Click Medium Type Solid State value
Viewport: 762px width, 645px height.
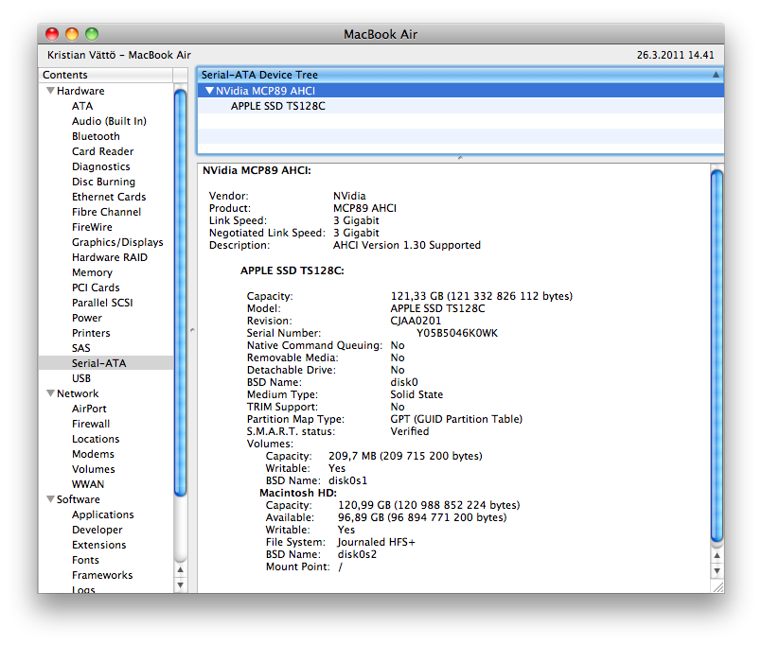click(416, 394)
